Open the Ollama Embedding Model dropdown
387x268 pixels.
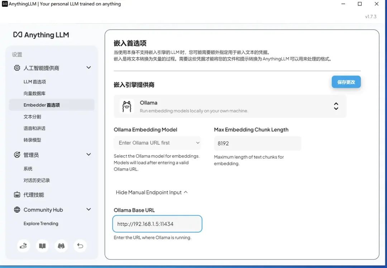157,143
